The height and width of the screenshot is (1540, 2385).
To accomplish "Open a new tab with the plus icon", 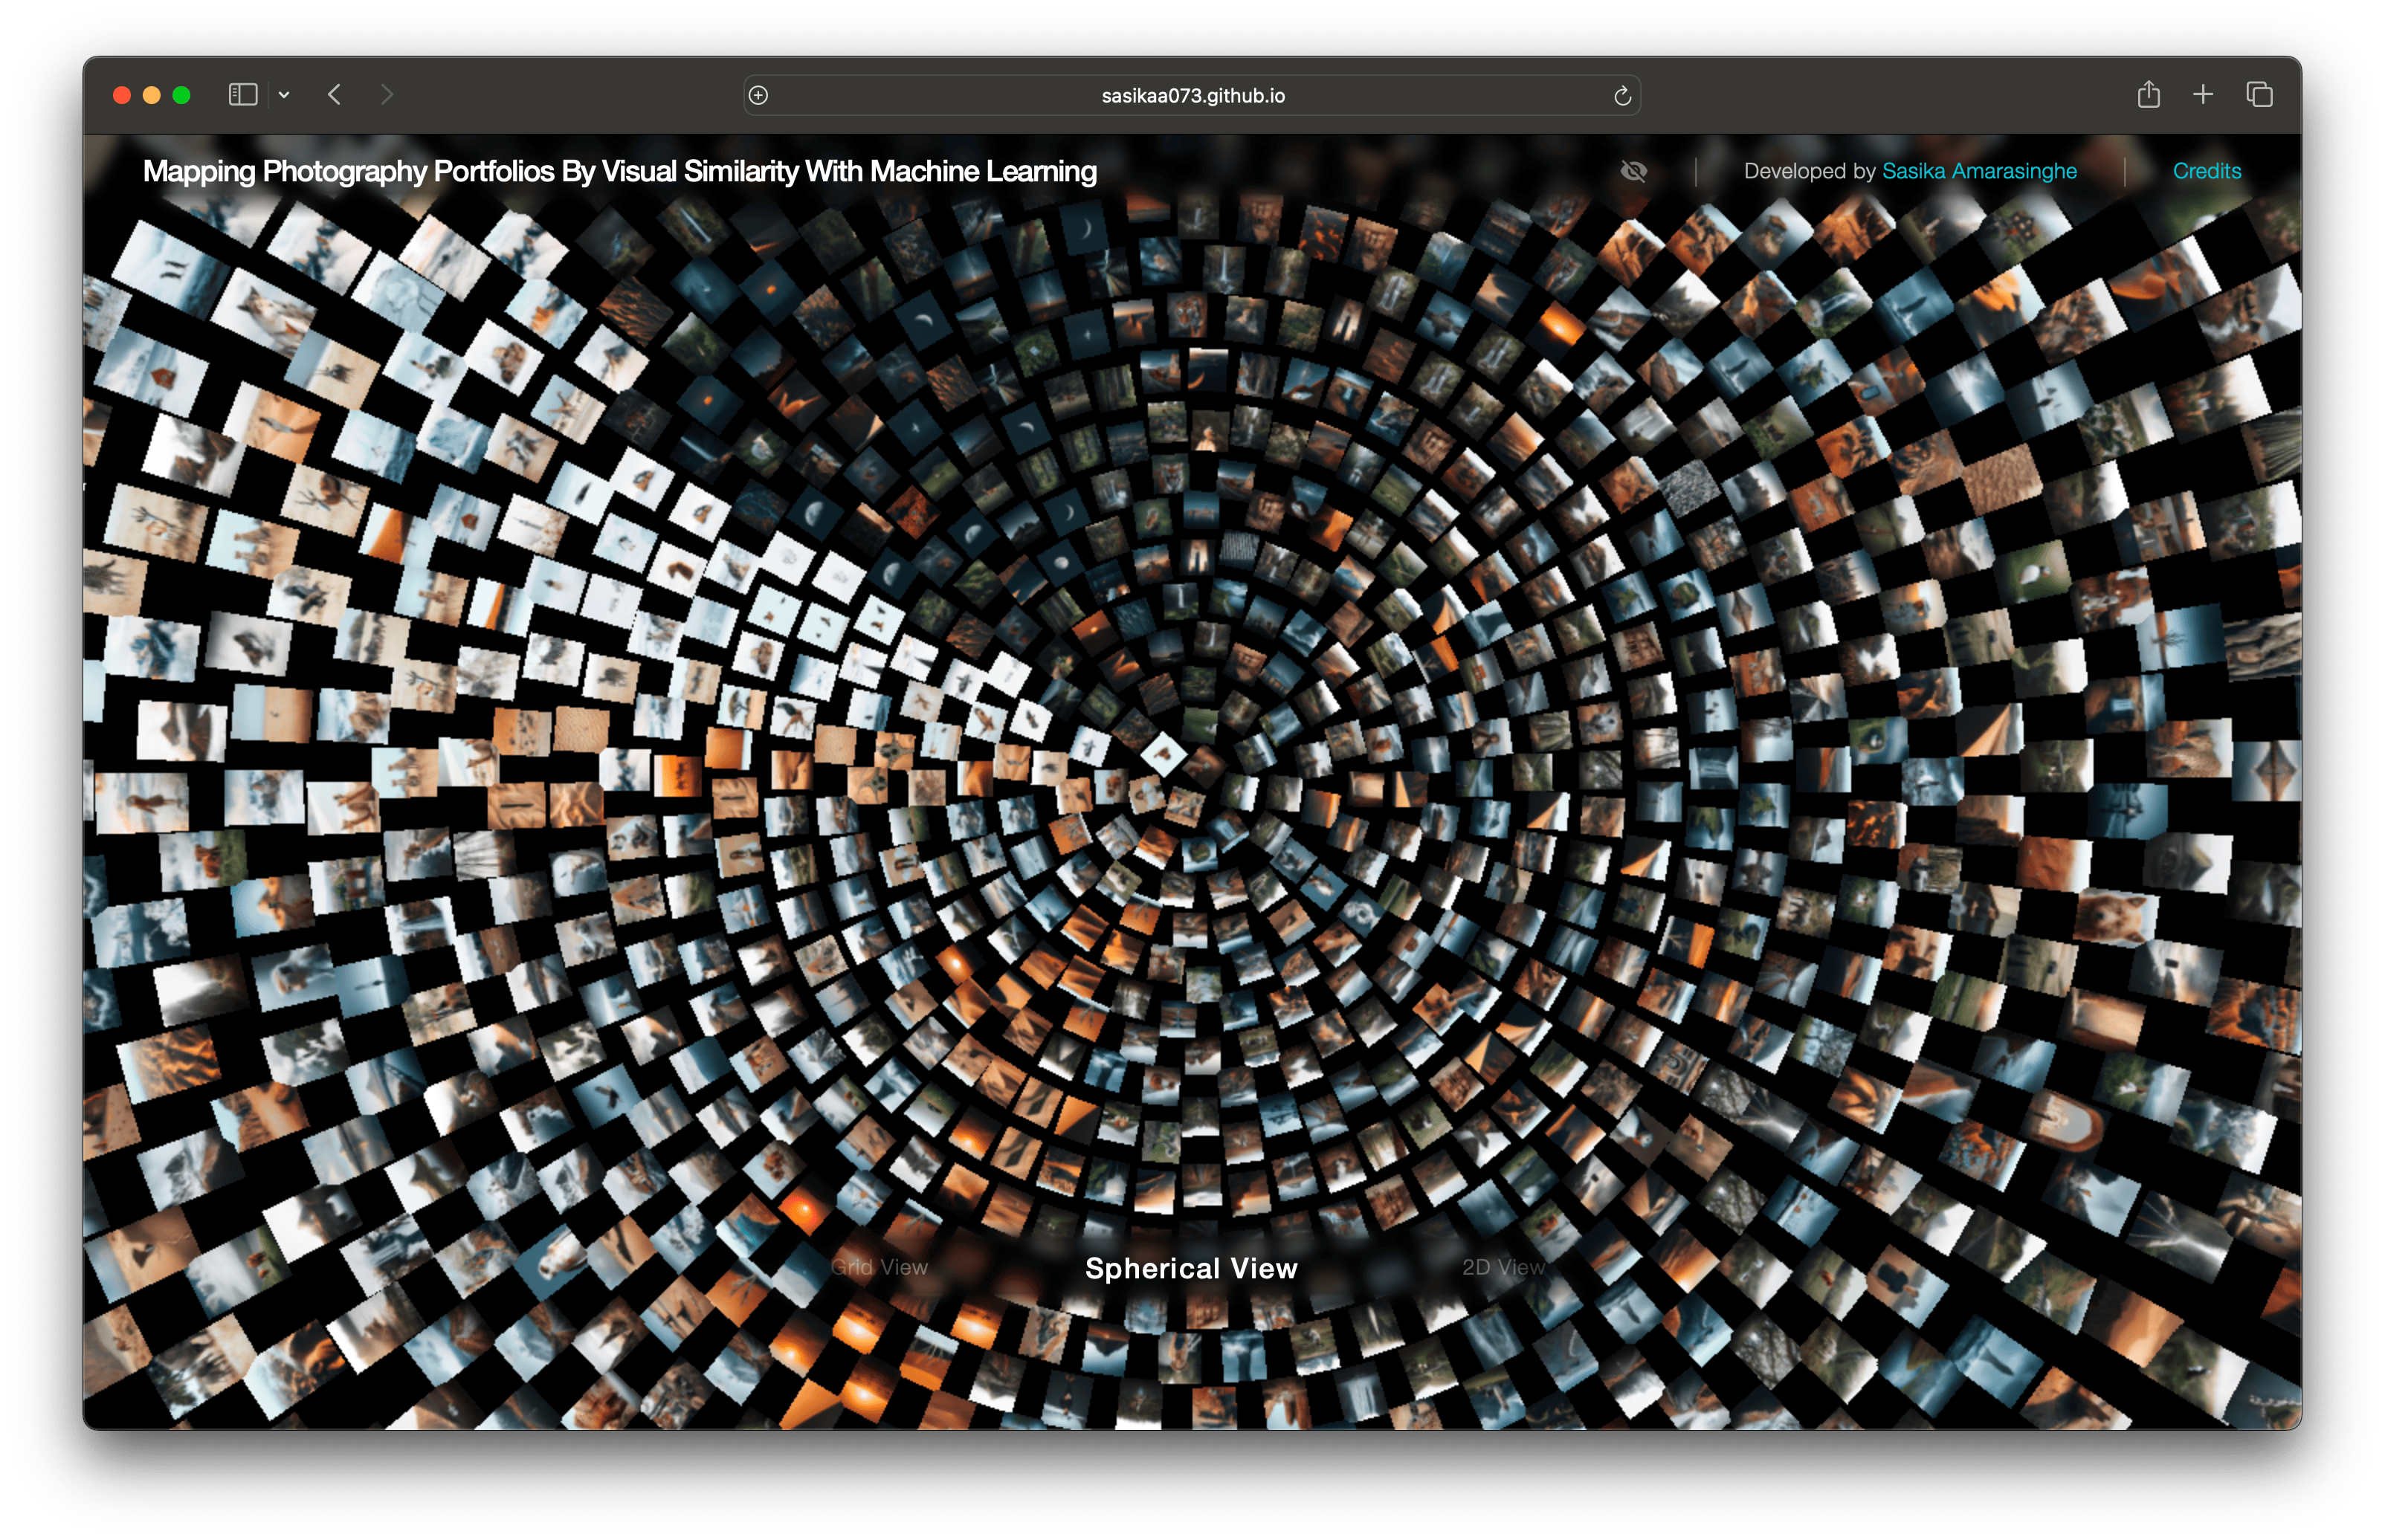I will click(x=2202, y=94).
